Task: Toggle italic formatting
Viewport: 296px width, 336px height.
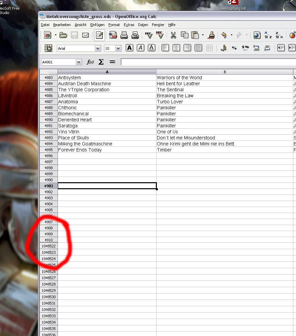Action: (140, 48)
